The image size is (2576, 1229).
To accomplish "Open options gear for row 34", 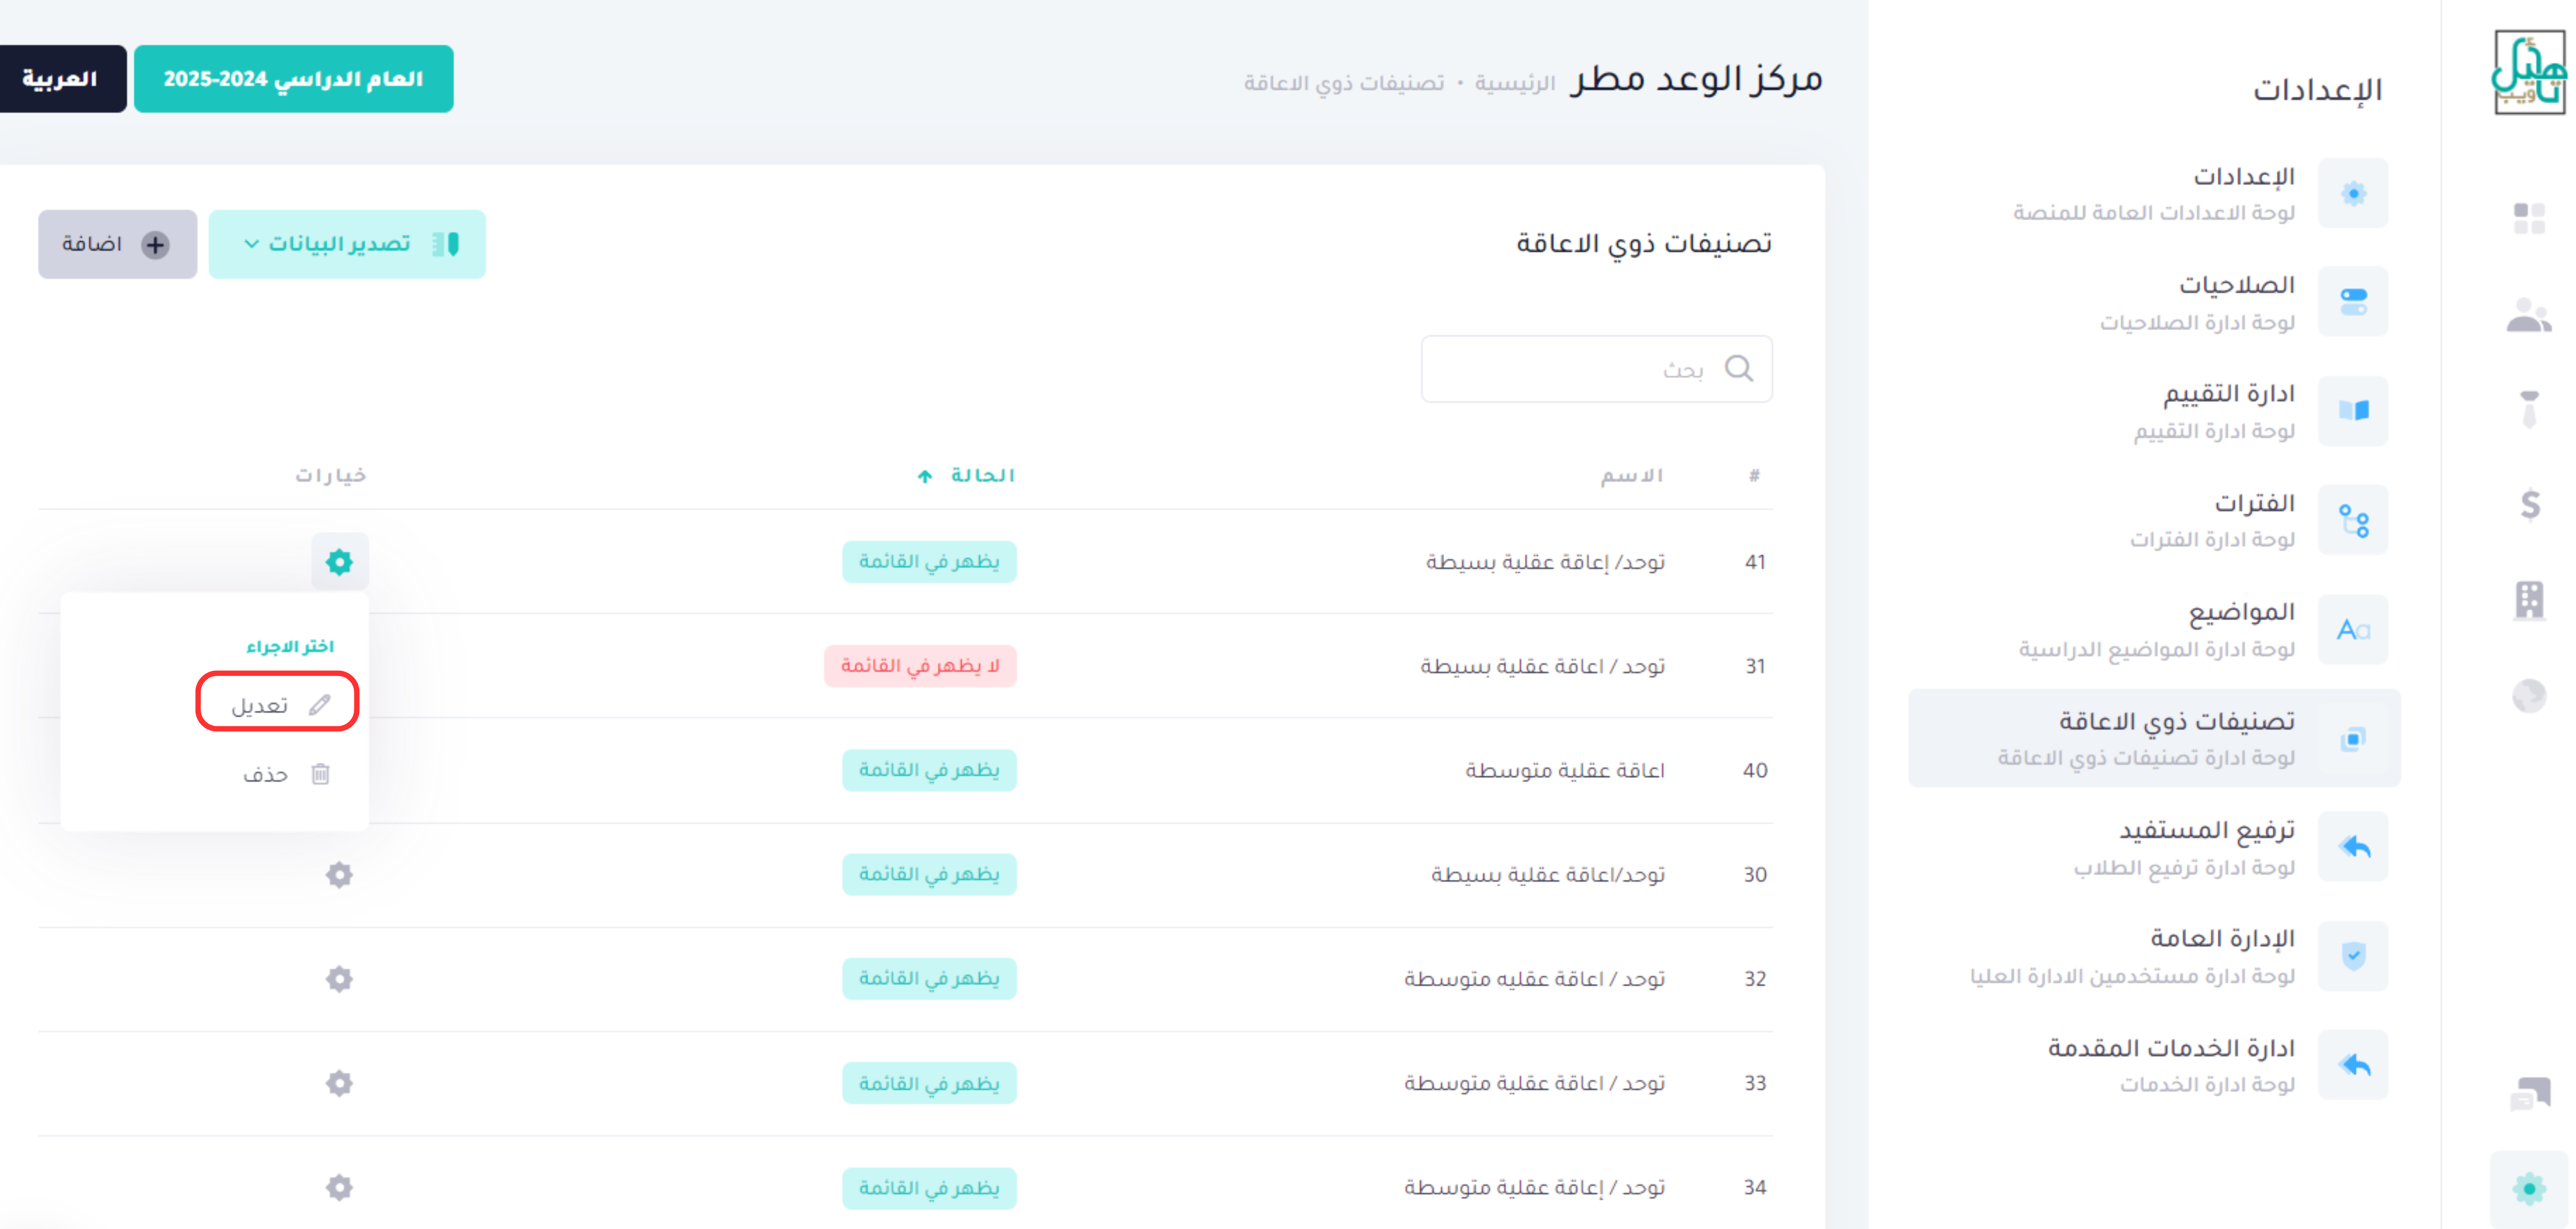I will click(340, 1187).
